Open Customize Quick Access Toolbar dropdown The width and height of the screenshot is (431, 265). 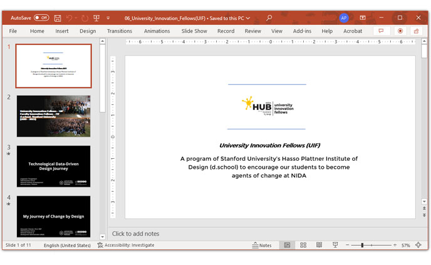point(108,18)
